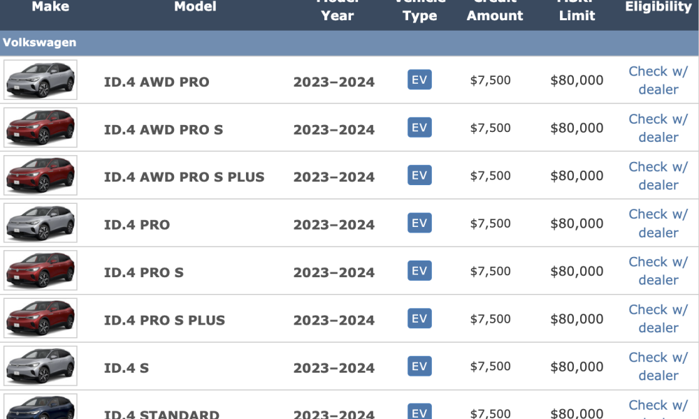Follow Check w/ dealer link for ID.4 S

pyautogui.click(x=658, y=366)
